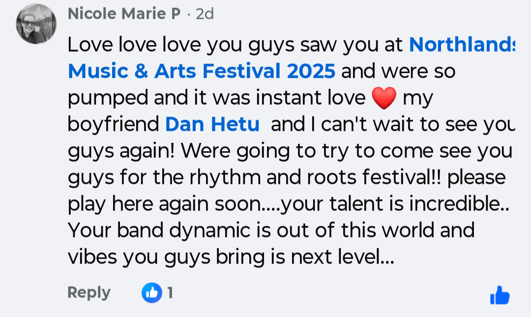Click the word 'incredible' in the comment
Viewport: 531px width, 317px height.
coord(454,204)
